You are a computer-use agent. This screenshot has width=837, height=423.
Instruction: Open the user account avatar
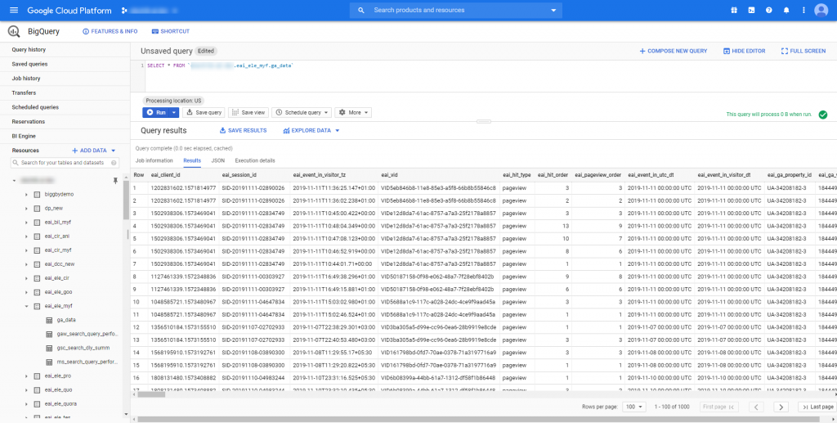[x=821, y=10]
